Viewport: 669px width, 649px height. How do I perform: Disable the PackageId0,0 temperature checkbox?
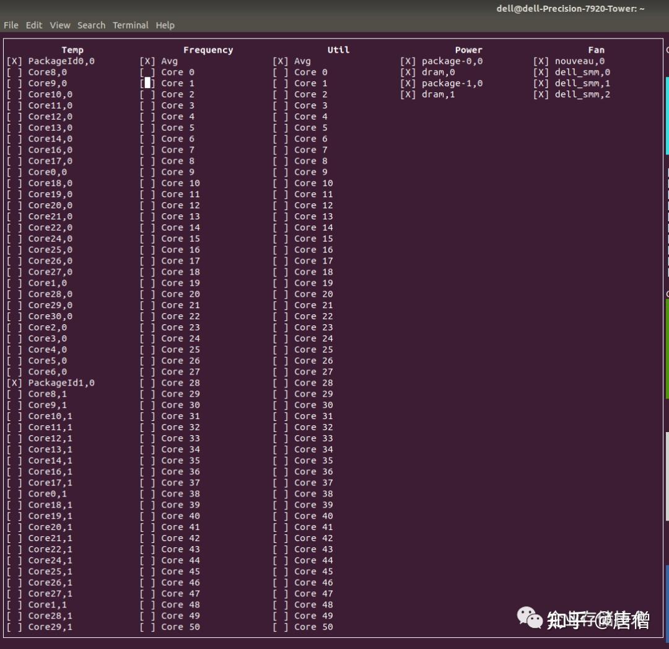pyautogui.click(x=12, y=61)
